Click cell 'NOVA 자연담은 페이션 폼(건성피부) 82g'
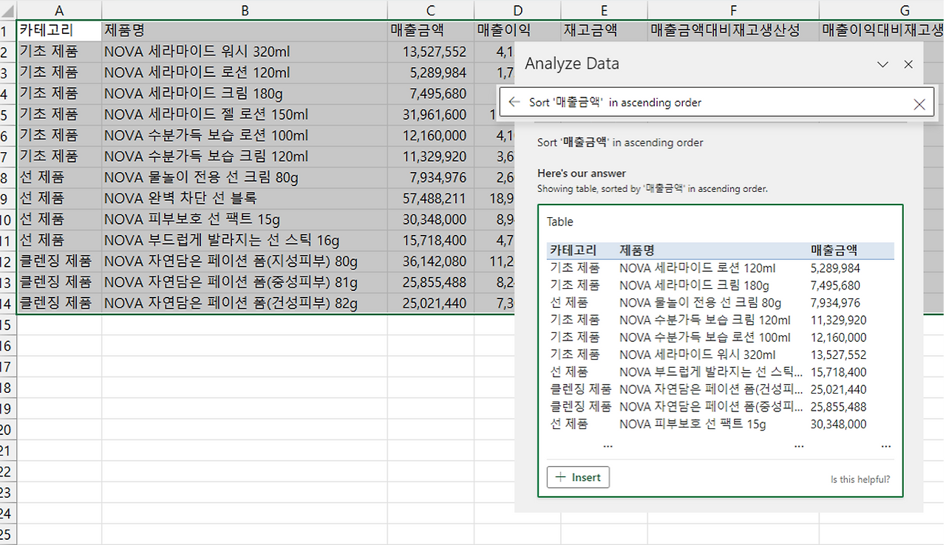 click(245, 304)
